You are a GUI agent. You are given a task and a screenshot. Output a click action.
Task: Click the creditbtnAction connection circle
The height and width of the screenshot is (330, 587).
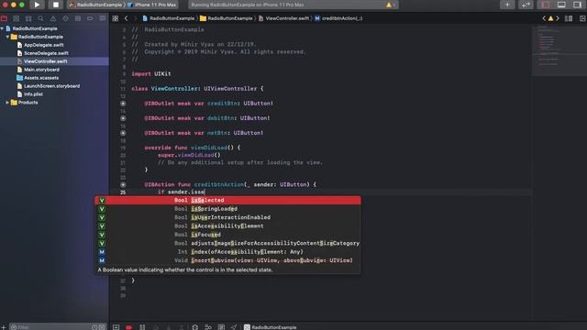(123, 184)
